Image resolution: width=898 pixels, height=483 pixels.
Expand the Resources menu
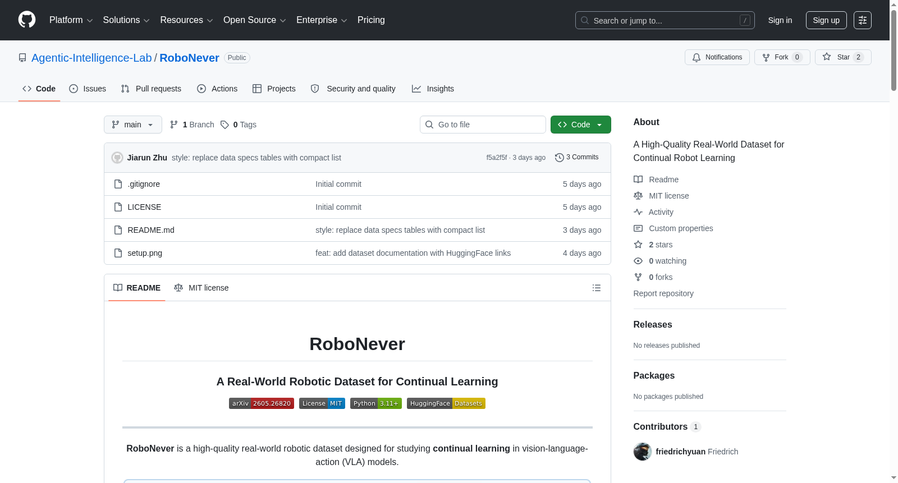pos(186,20)
